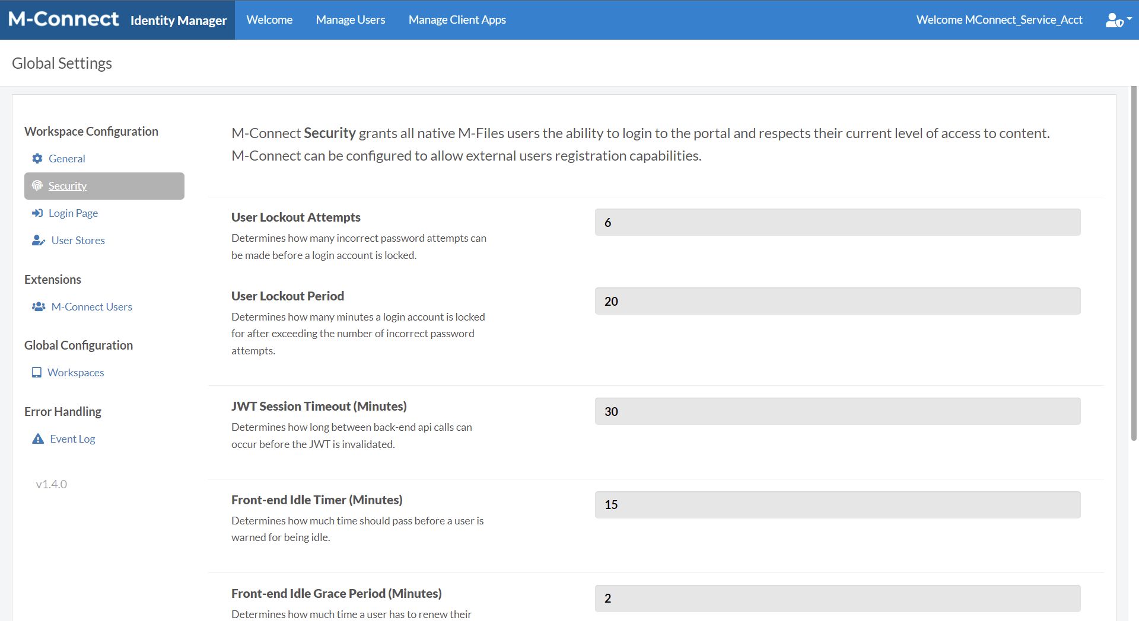
Task: Click the User Stores person icon
Action: point(39,240)
